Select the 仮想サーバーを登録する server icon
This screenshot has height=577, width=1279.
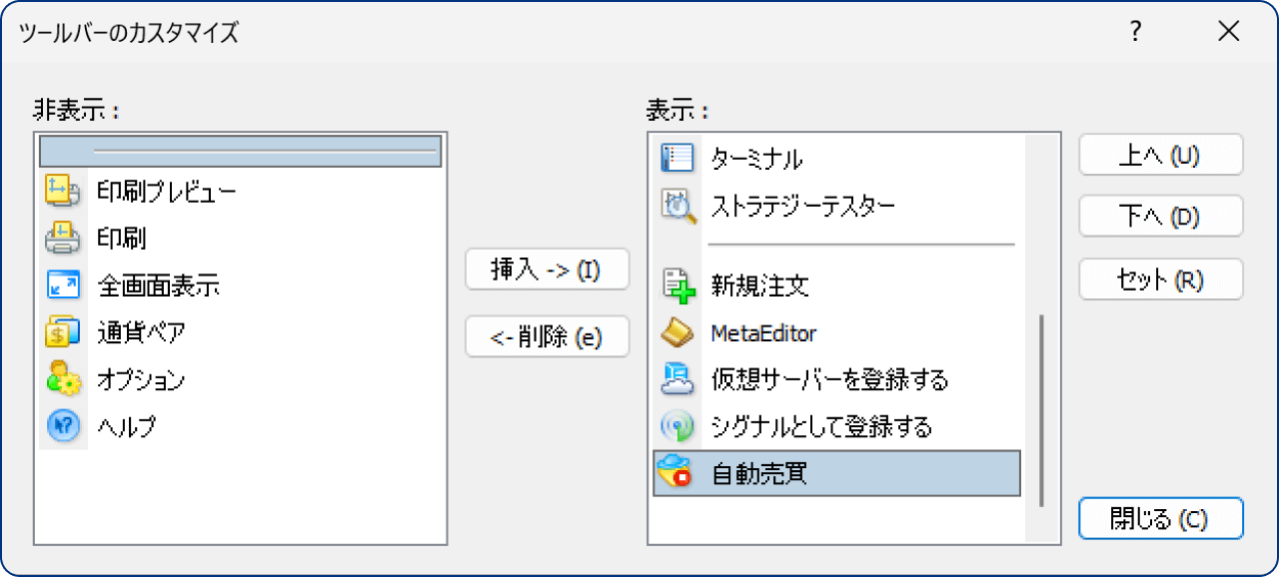[674, 379]
